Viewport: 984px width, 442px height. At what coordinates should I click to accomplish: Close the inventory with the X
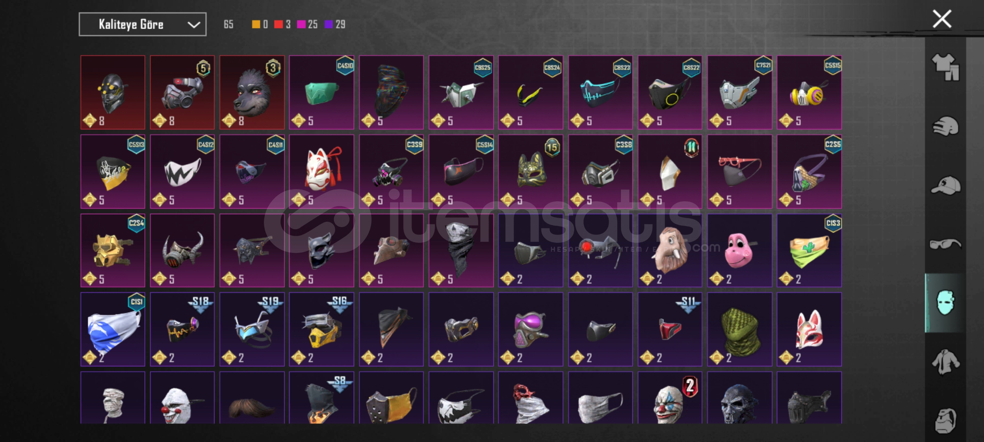[942, 19]
